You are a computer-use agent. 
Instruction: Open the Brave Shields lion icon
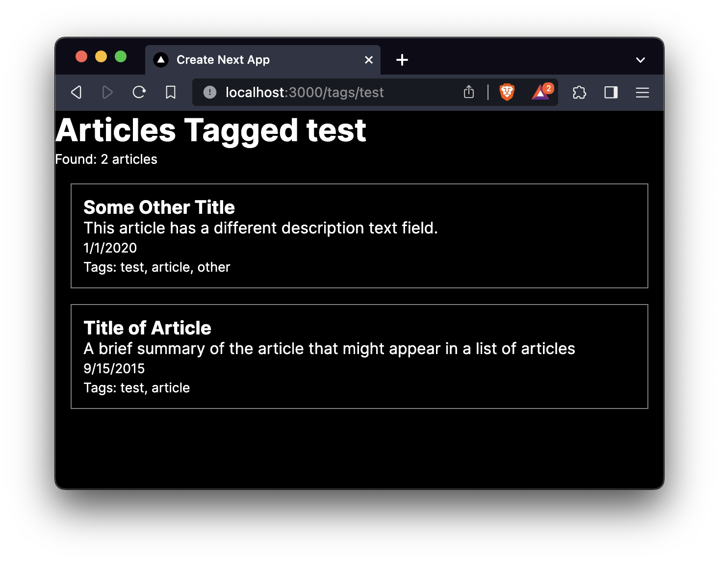coord(507,92)
